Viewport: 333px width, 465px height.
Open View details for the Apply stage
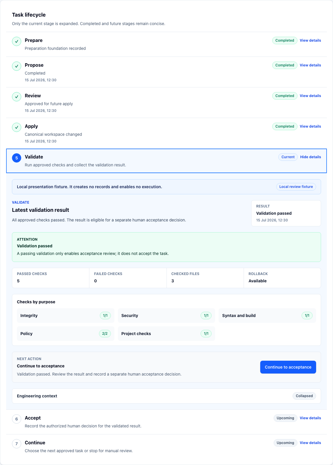click(310, 126)
